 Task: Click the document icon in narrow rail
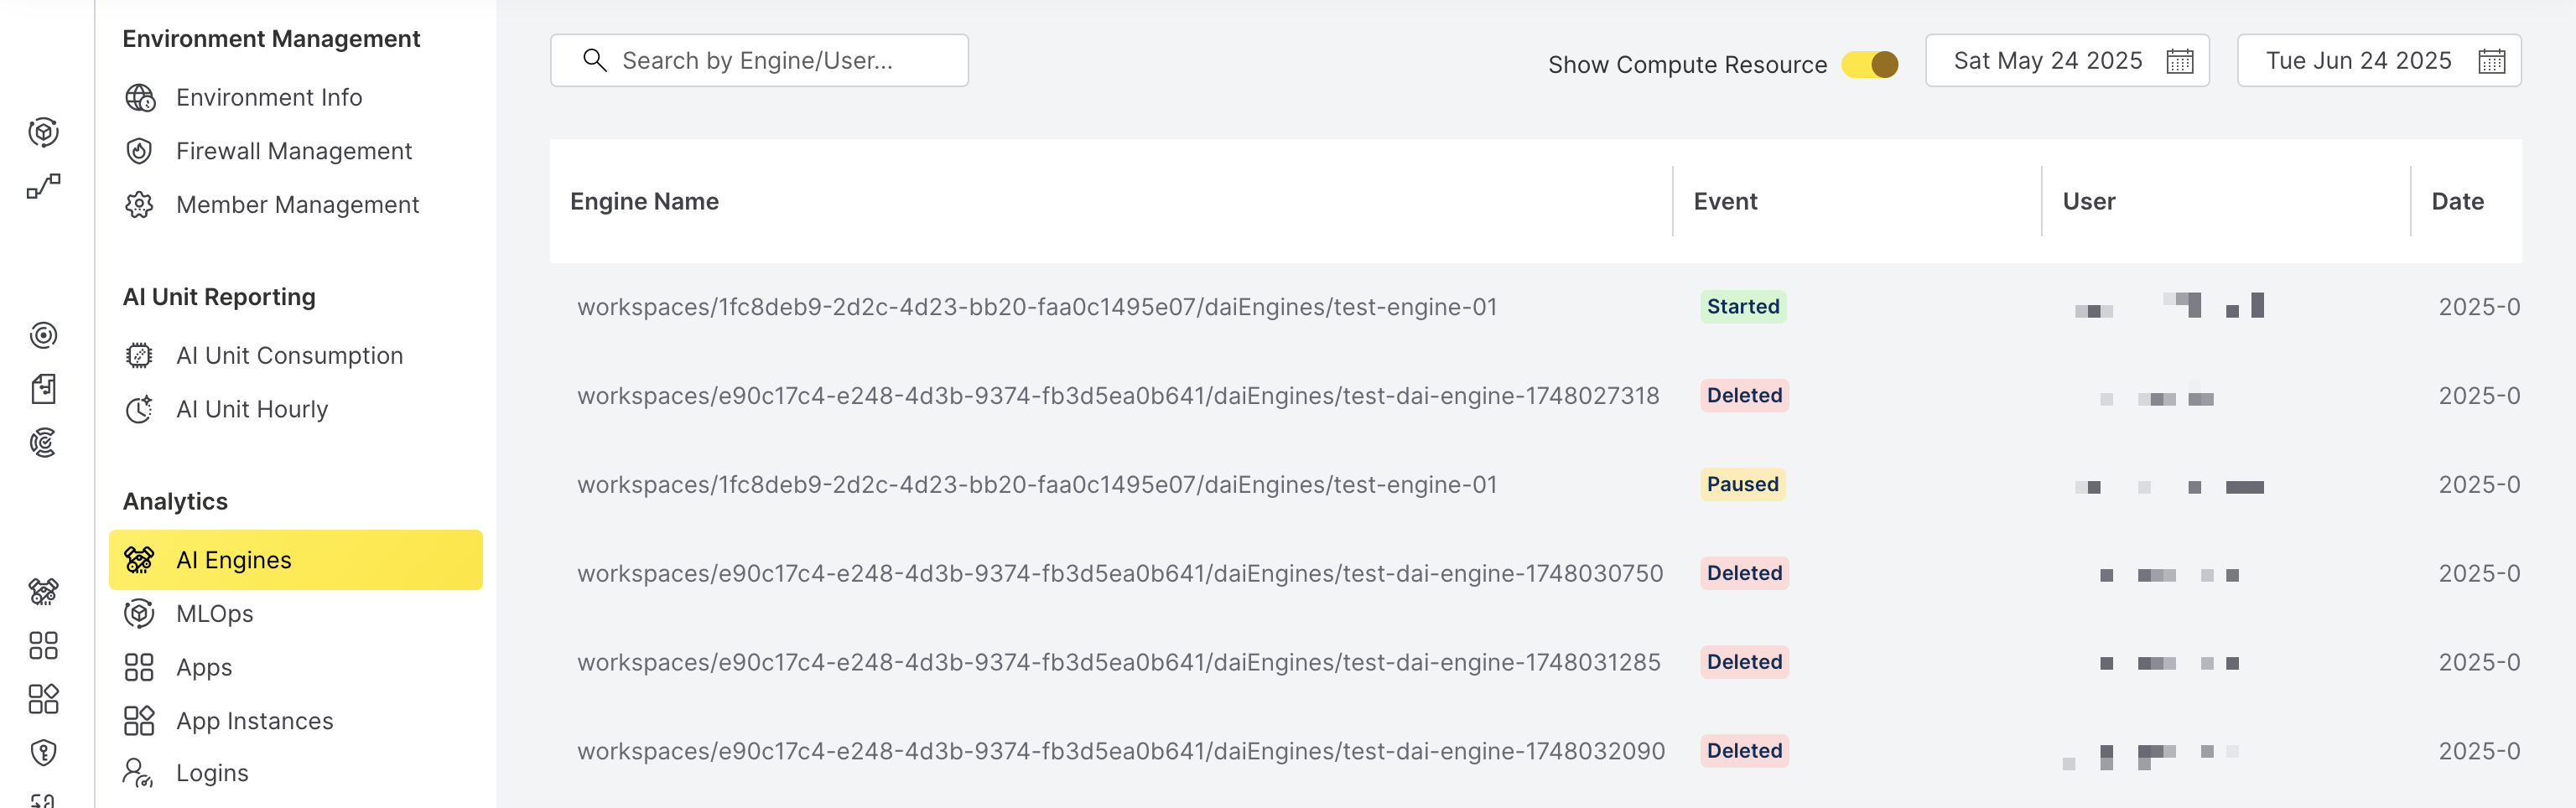[43, 388]
